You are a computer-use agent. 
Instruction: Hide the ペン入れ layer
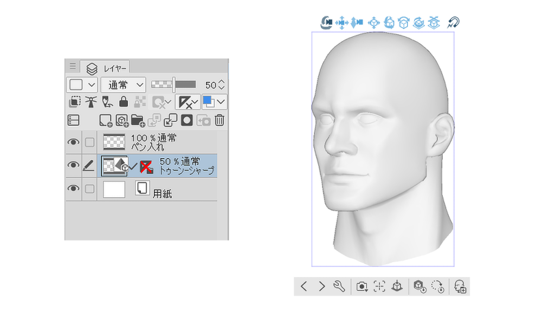pos(74,141)
